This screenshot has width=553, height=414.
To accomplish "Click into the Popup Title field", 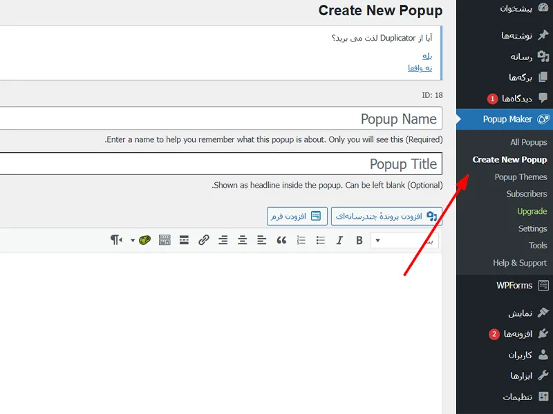I will point(221,164).
